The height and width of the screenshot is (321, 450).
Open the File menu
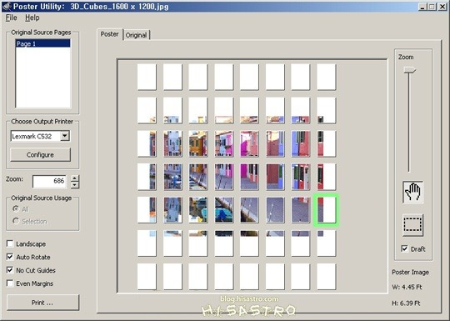[x=11, y=18]
